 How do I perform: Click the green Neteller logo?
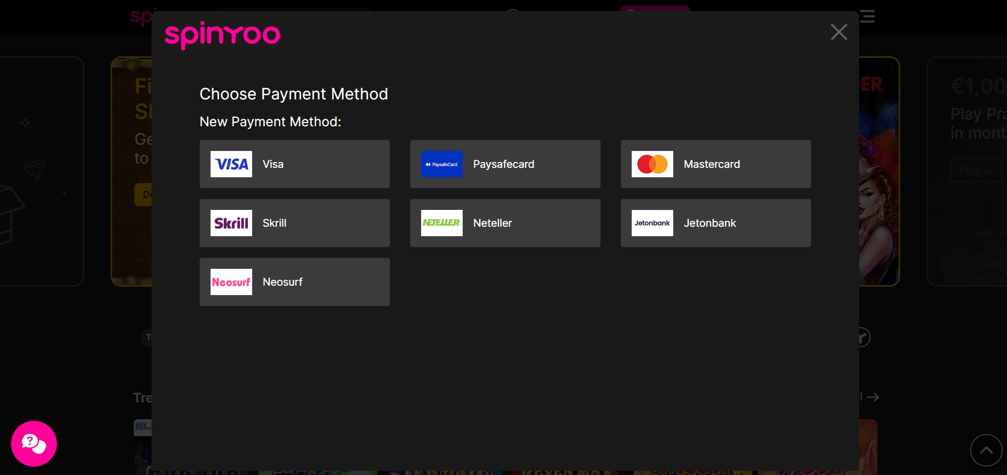(442, 223)
